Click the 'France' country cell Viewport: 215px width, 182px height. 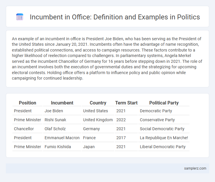tap(98, 138)
